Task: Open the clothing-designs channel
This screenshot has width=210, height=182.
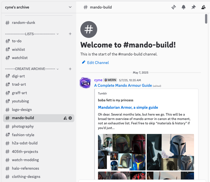Action: (39, 177)
